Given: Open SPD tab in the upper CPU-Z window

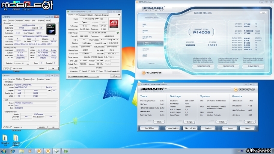Looking at the screenshot, I should [33, 21].
